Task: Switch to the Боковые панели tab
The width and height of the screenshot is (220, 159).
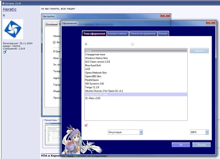Action: pyautogui.click(x=117, y=34)
